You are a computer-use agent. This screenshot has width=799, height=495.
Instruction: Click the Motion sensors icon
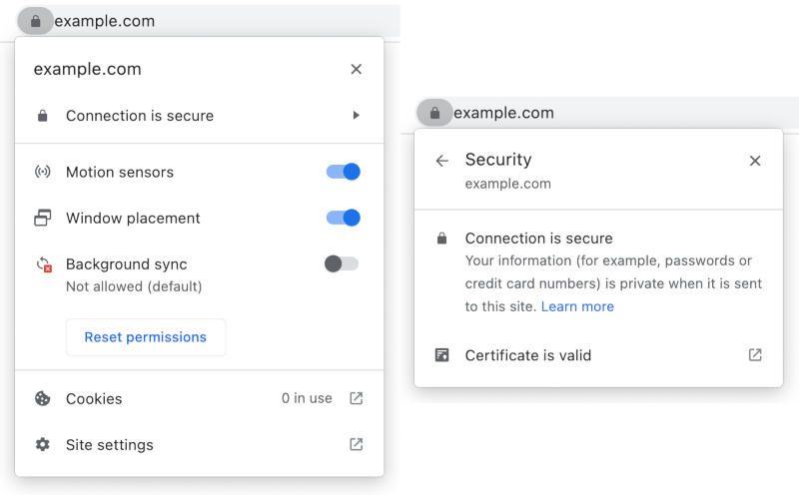43,172
